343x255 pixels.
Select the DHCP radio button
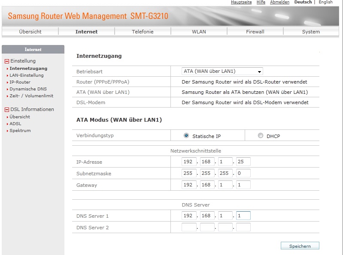pos(260,135)
